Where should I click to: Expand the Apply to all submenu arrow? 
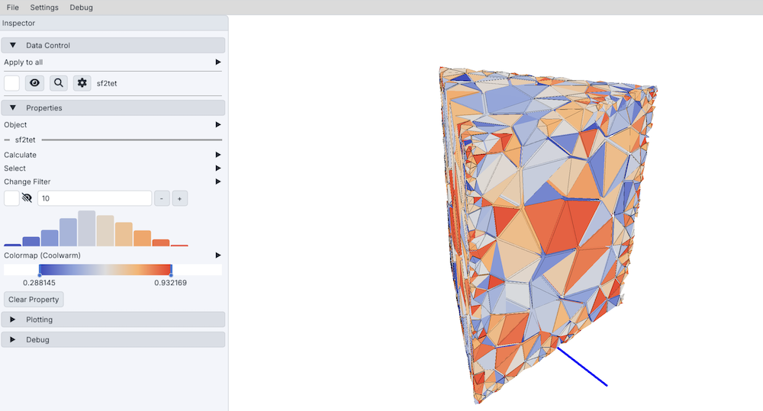(x=218, y=63)
